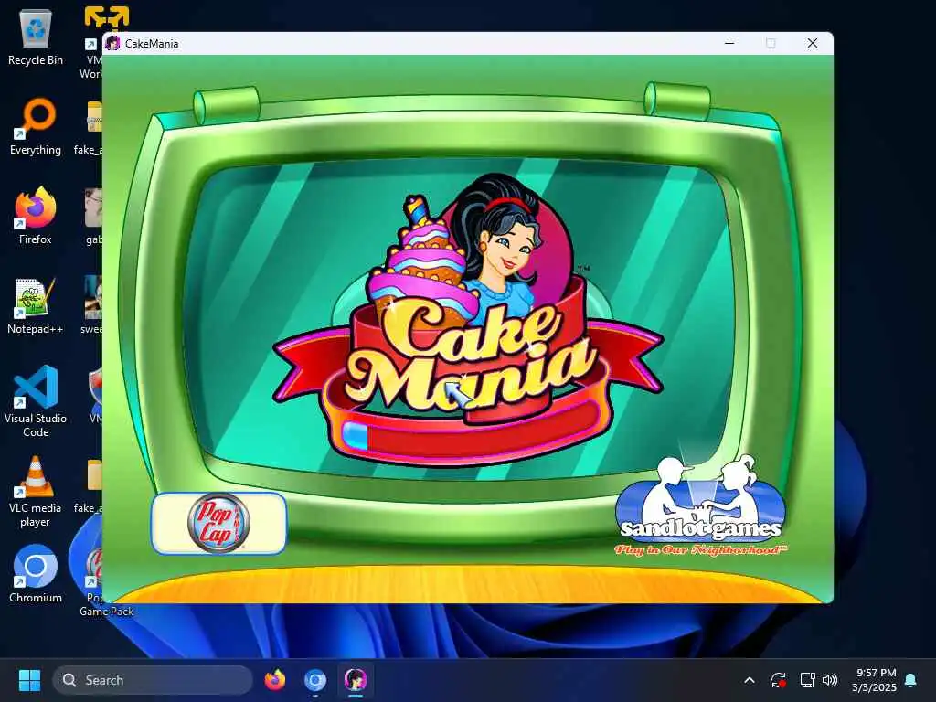This screenshot has height=702, width=936.
Task: Launch Firefox from the desktop shortcut
Action: pos(36,216)
